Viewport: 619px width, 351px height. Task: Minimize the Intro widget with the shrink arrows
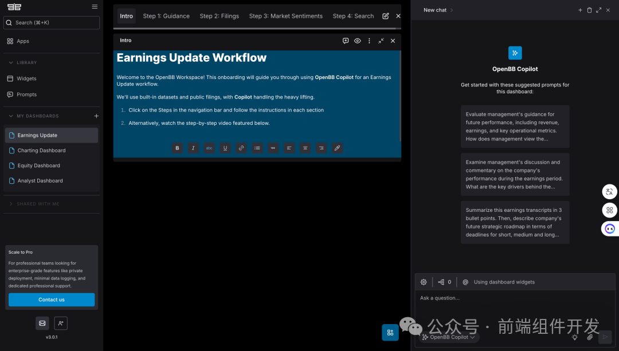click(x=381, y=41)
